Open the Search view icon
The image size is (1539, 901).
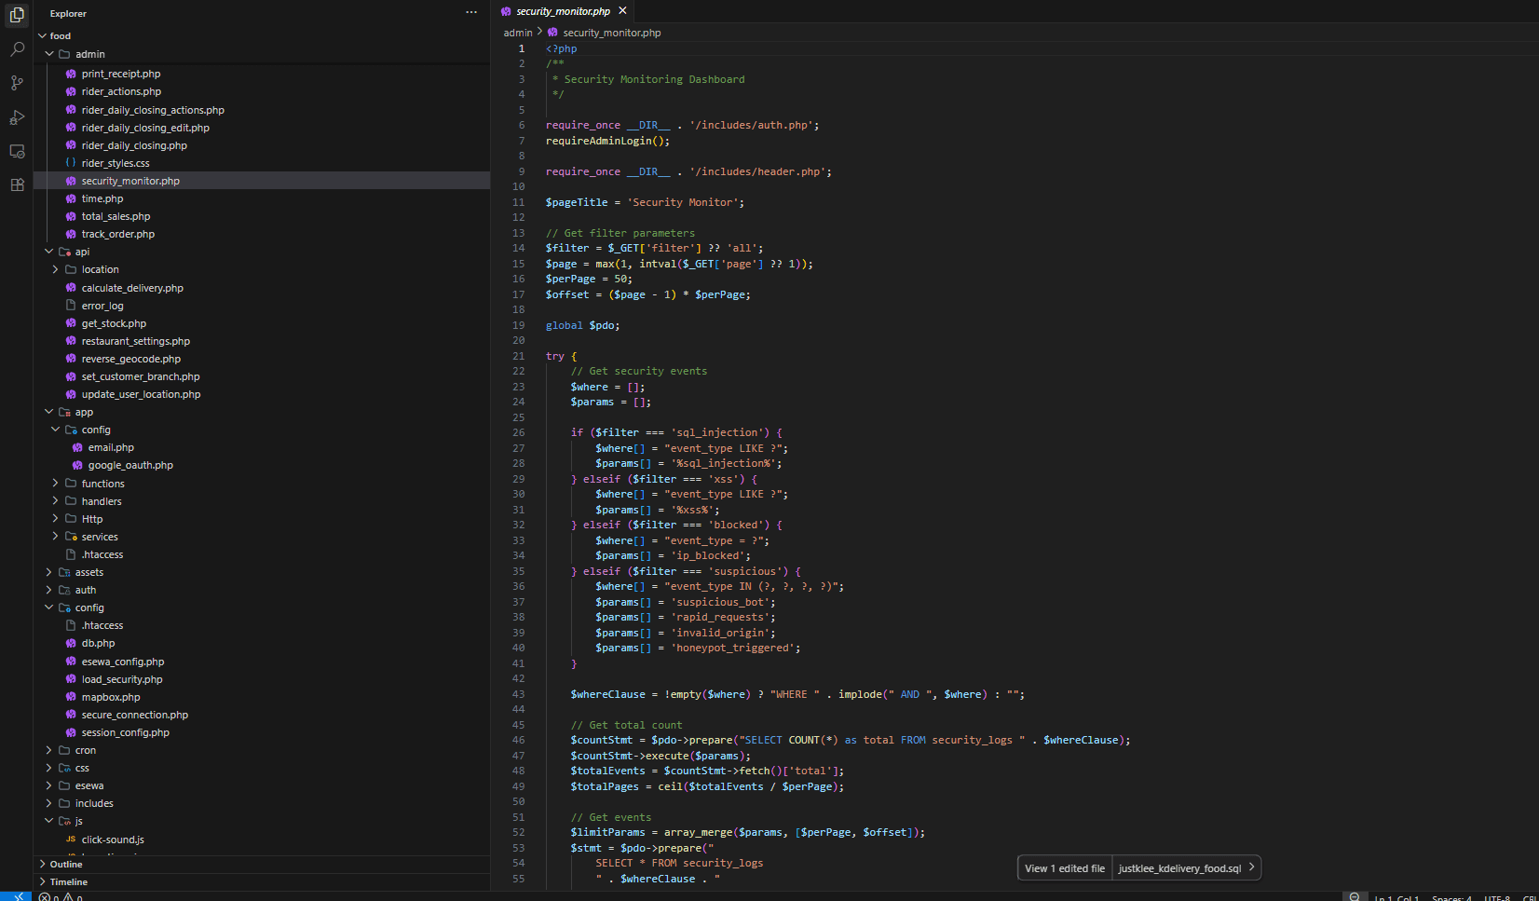click(x=17, y=48)
